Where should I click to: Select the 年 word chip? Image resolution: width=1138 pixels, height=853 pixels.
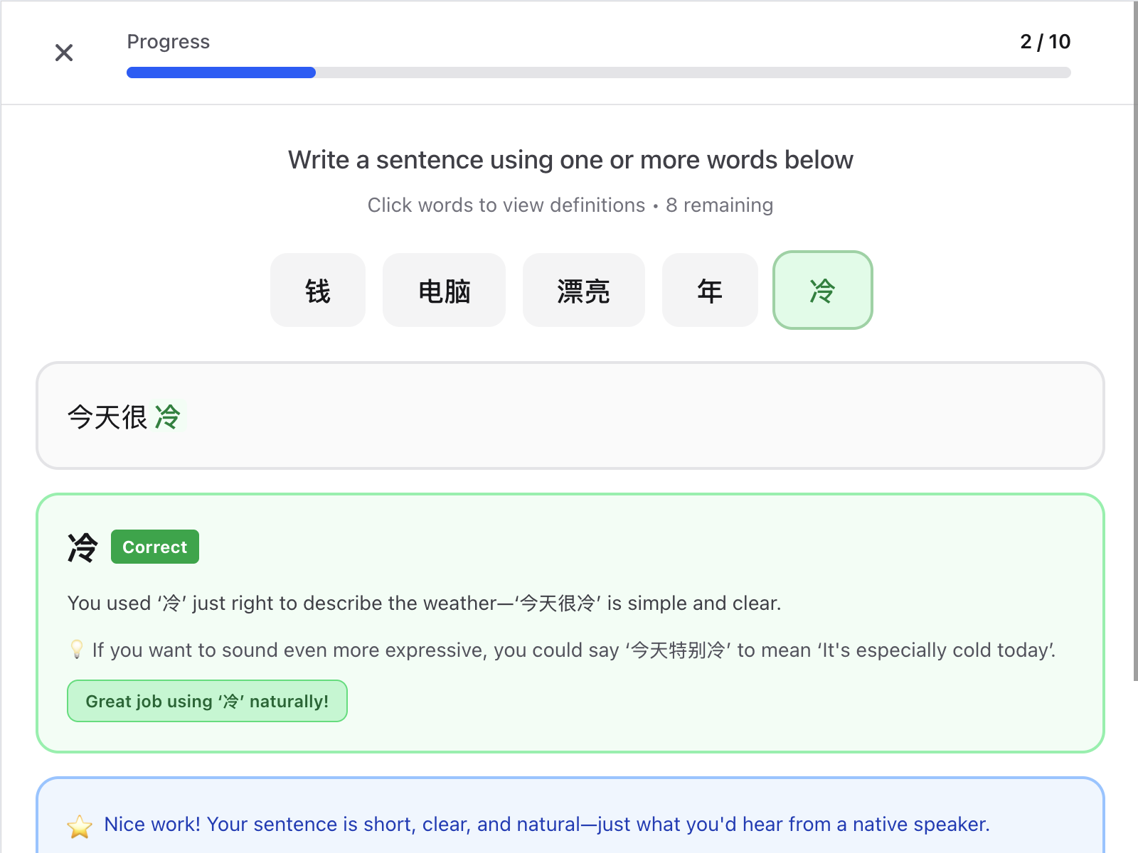[710, 291]
